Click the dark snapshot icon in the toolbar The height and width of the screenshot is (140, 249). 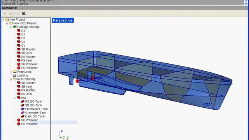click(x=24, y=14)
